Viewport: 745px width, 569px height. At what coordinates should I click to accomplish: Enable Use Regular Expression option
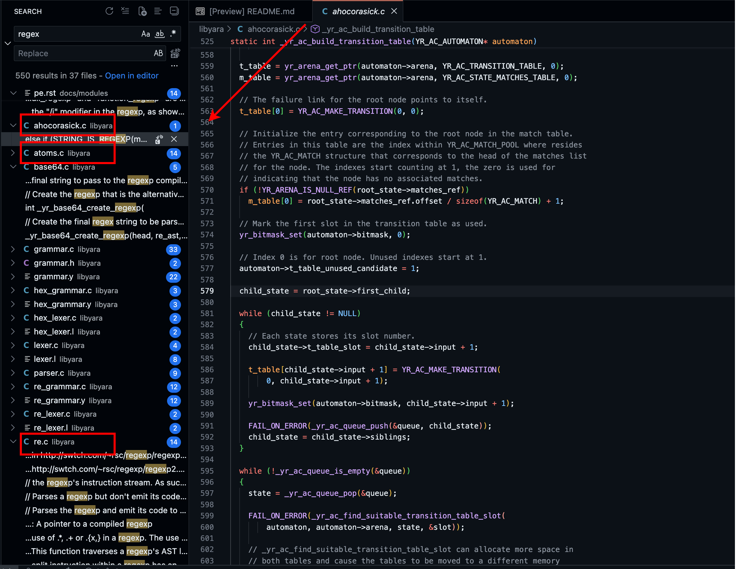[173, 34]
